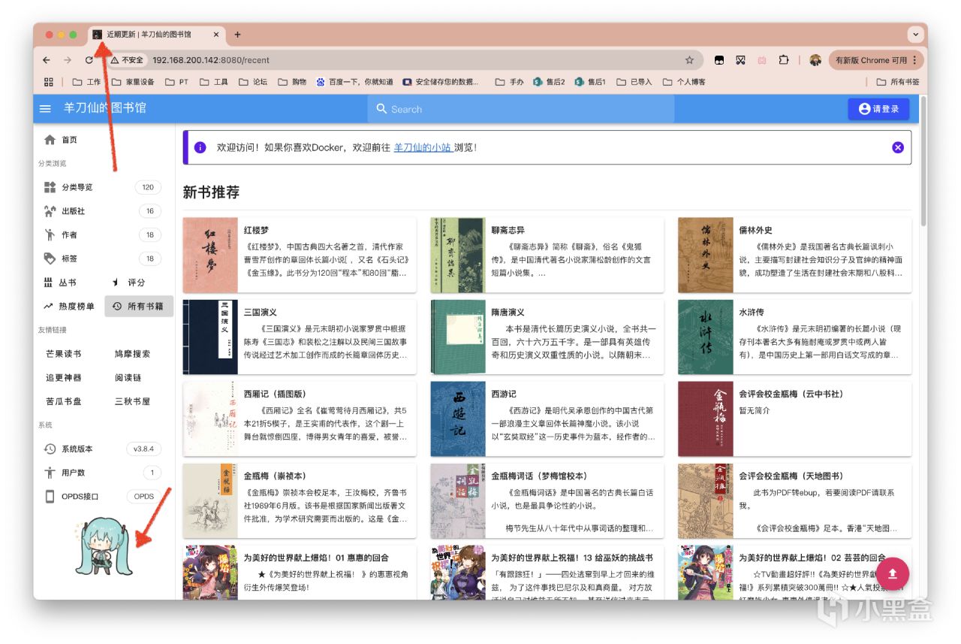Open the 丛书 series page
Image resolution: width=961 pixels, height=644 pixels.
(x=69, y=283)
